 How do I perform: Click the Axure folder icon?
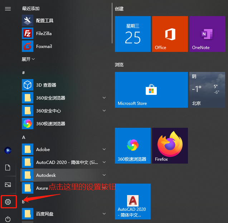pyautogui.click(x=28, y=188)
